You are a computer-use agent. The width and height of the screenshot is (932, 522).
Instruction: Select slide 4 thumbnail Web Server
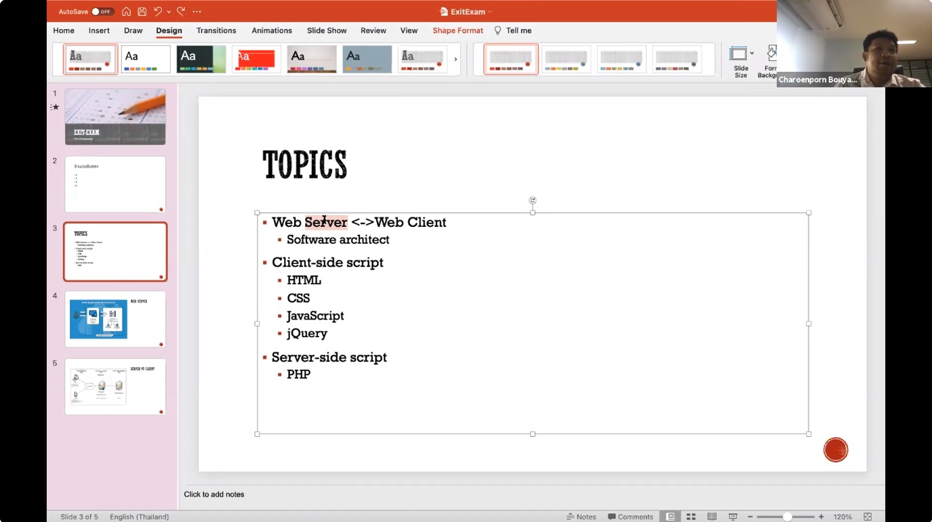[x=115, y=319]
